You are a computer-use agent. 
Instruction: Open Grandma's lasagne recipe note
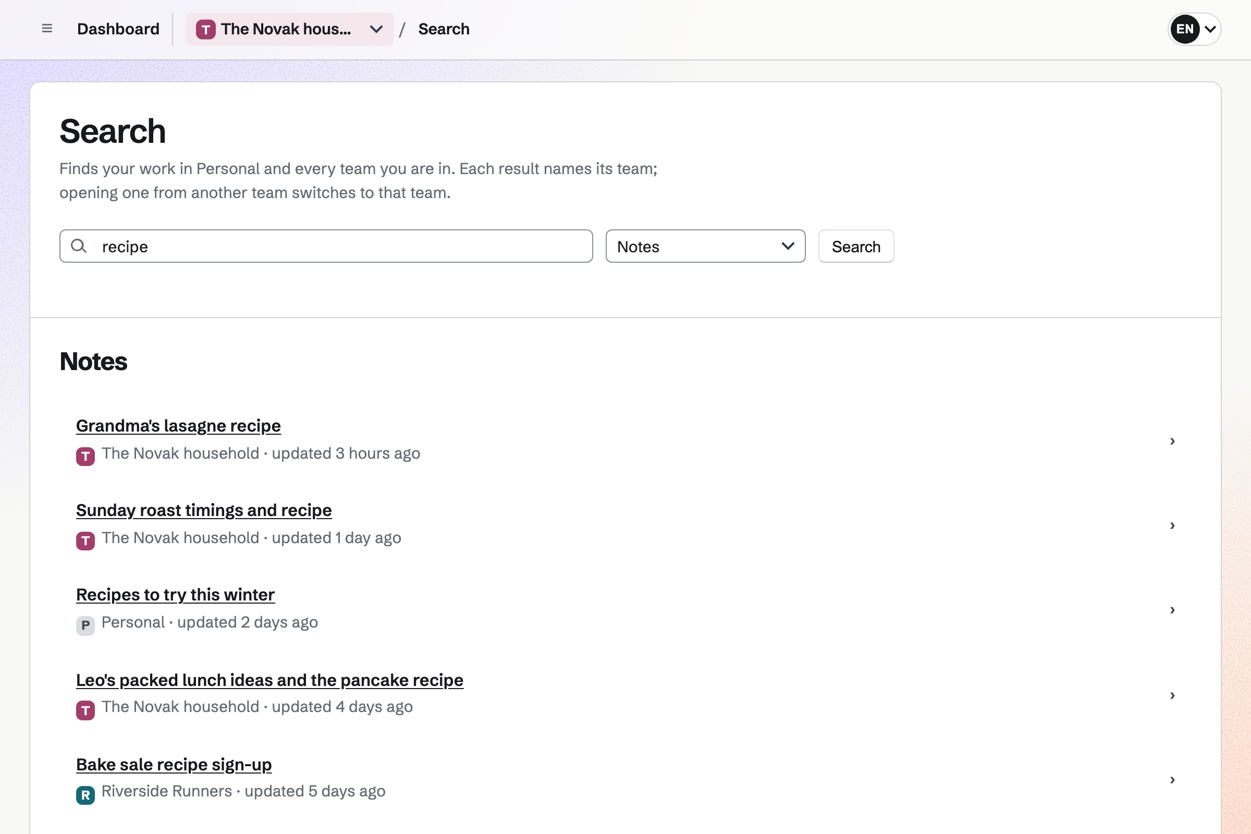(x=178, y=425)
